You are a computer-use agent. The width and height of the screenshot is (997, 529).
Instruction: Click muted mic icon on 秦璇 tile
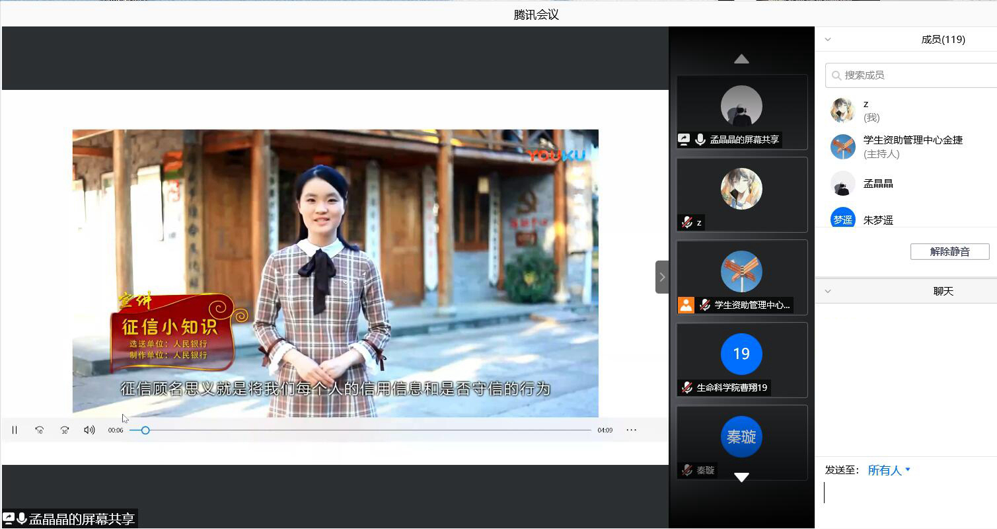coord(687,470)
